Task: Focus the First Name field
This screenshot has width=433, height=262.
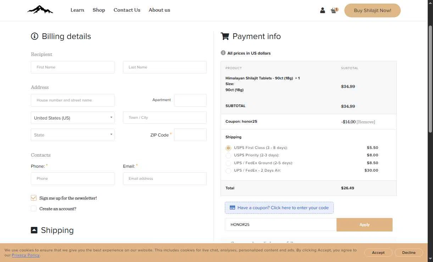Action: pyautogui.click(x=73, y=67)
